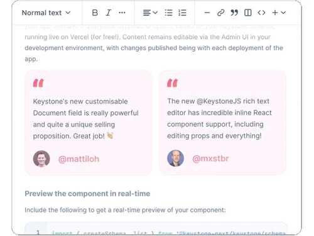Image resolution: width=314 pixels, height=236 pixels.
Task: Insert a column layout
Action: (248, 13)
